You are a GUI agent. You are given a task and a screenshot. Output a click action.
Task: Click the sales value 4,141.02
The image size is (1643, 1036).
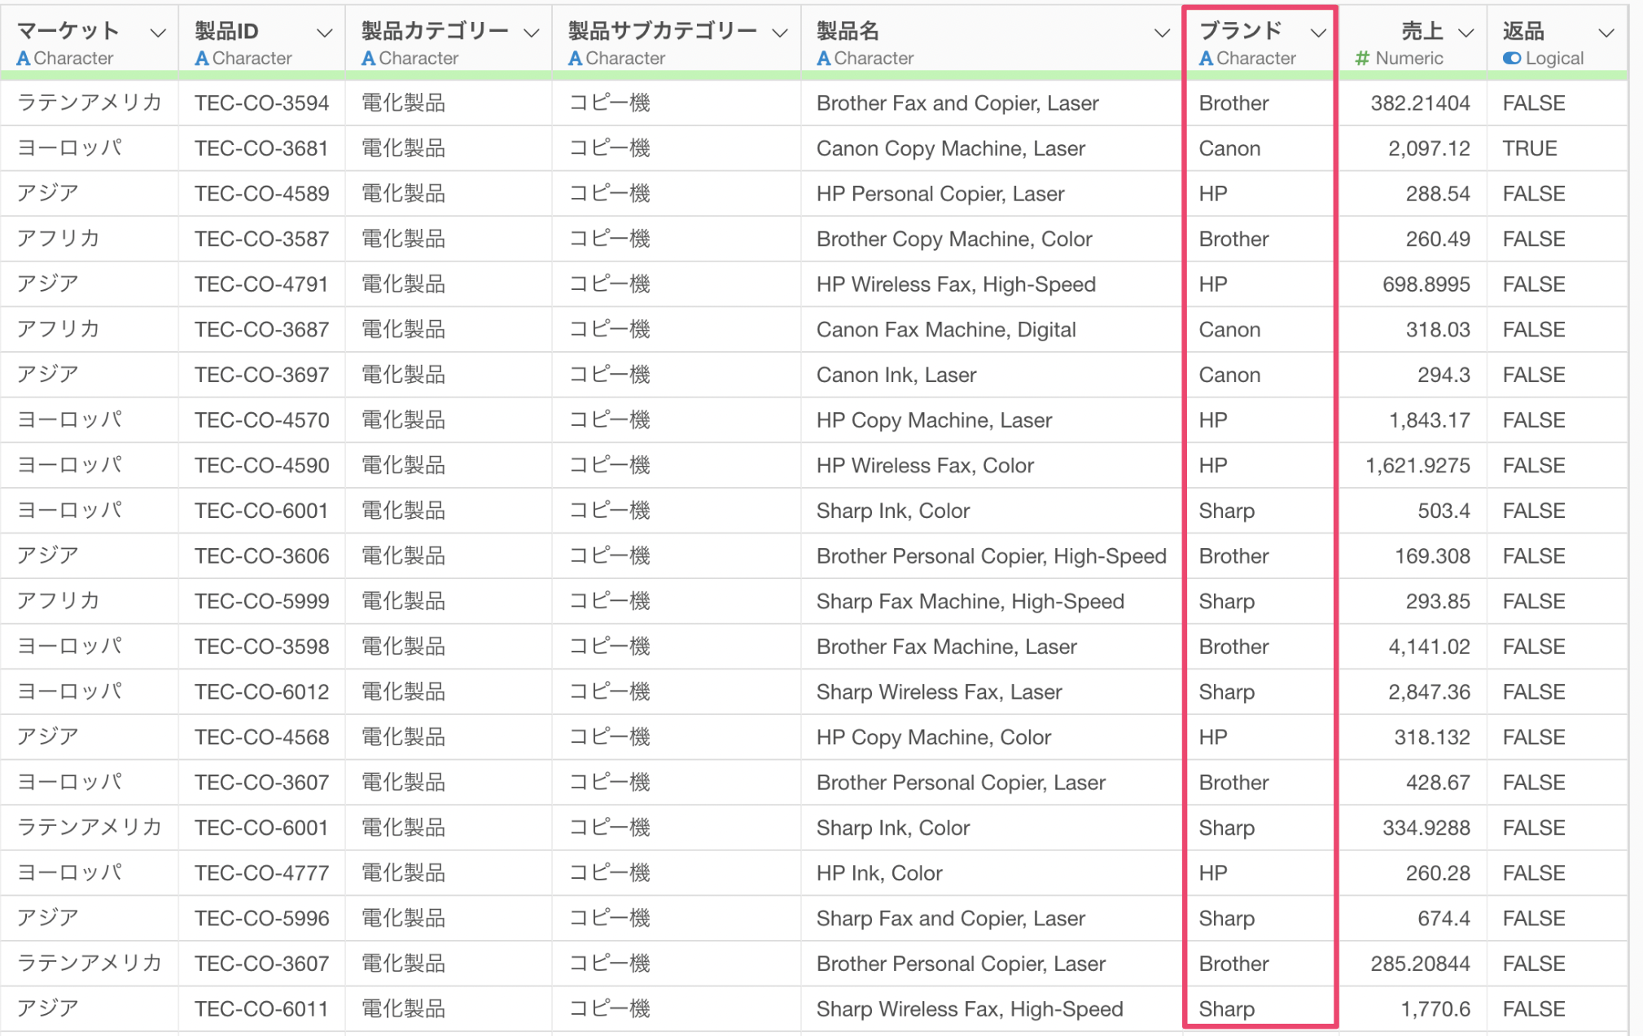(1429, 647)
